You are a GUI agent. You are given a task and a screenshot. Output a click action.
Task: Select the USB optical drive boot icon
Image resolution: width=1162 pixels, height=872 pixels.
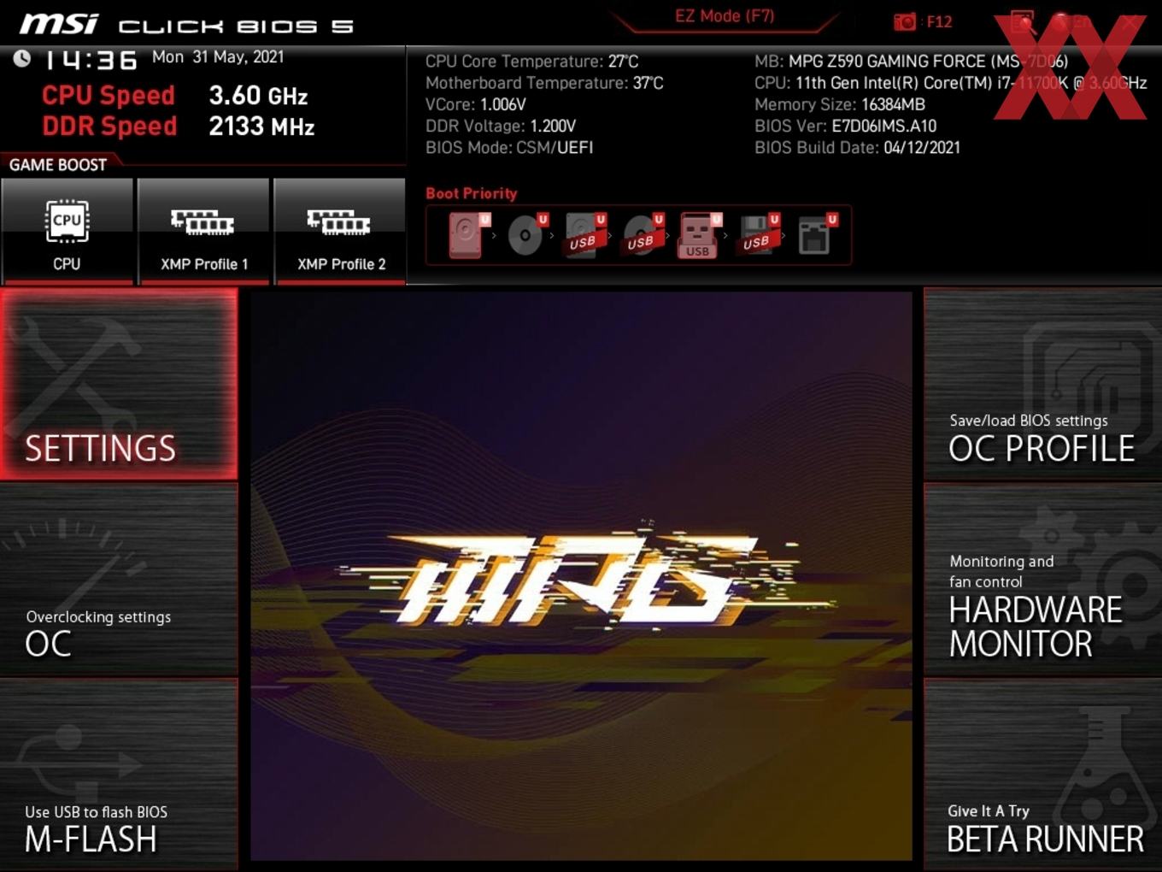(642, 235)
